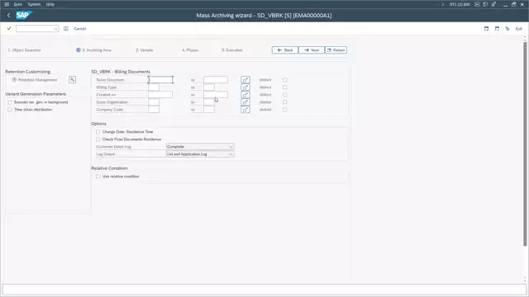Click Sales Organization to-value field
The height and width of the screenshot is (297, 529).
pyautogui.click(x=209, y=102)
